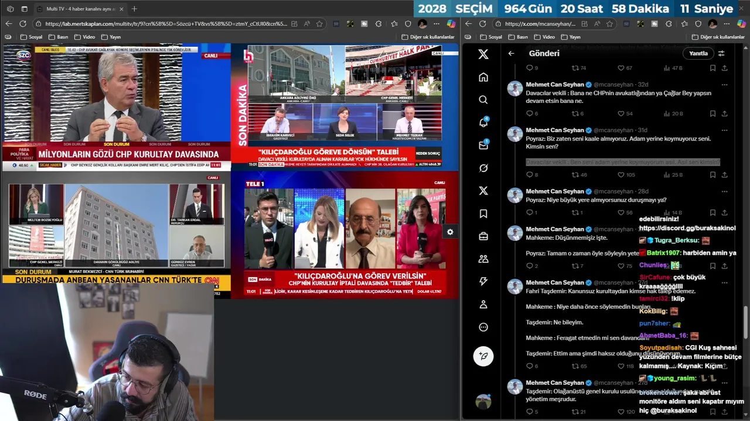Open more menu on 32d Davacılar vekili tweet
750x421 pixels.
coord(725,84)
